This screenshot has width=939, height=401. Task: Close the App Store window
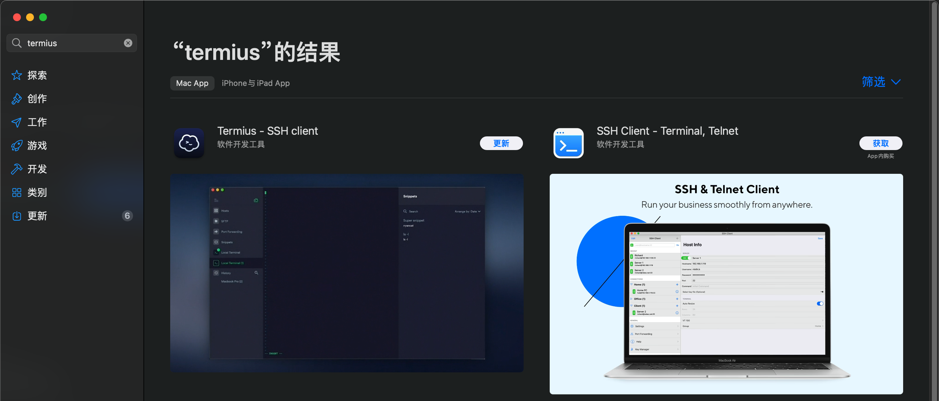pyautogui.click(x=17, y=17)
